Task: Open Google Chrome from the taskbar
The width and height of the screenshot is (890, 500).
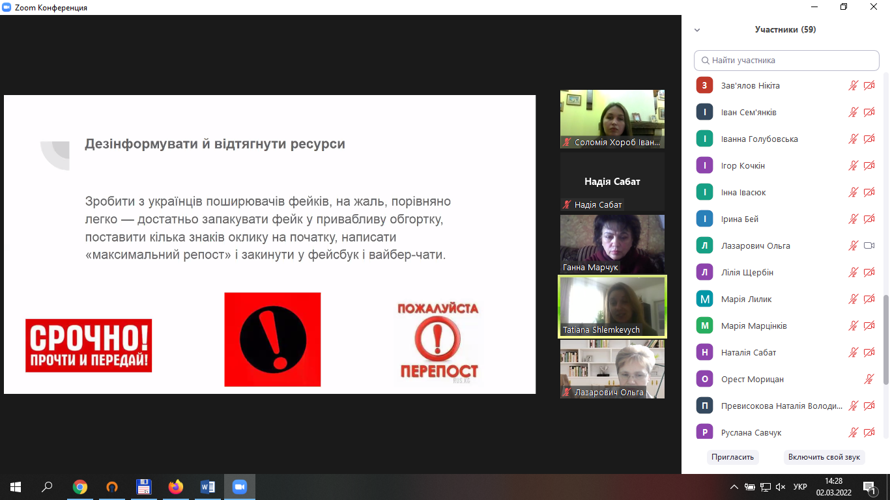Action: [80, 486]
